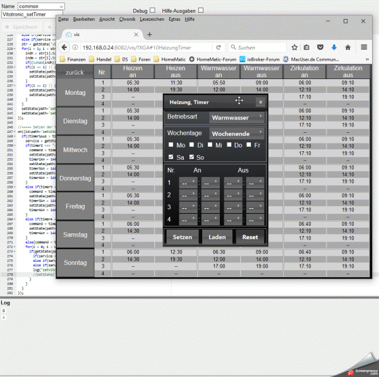This screenshot has height=377, width=379.
Task: Open row 3 Aus hour dropdown
Action: click(233, 207)
